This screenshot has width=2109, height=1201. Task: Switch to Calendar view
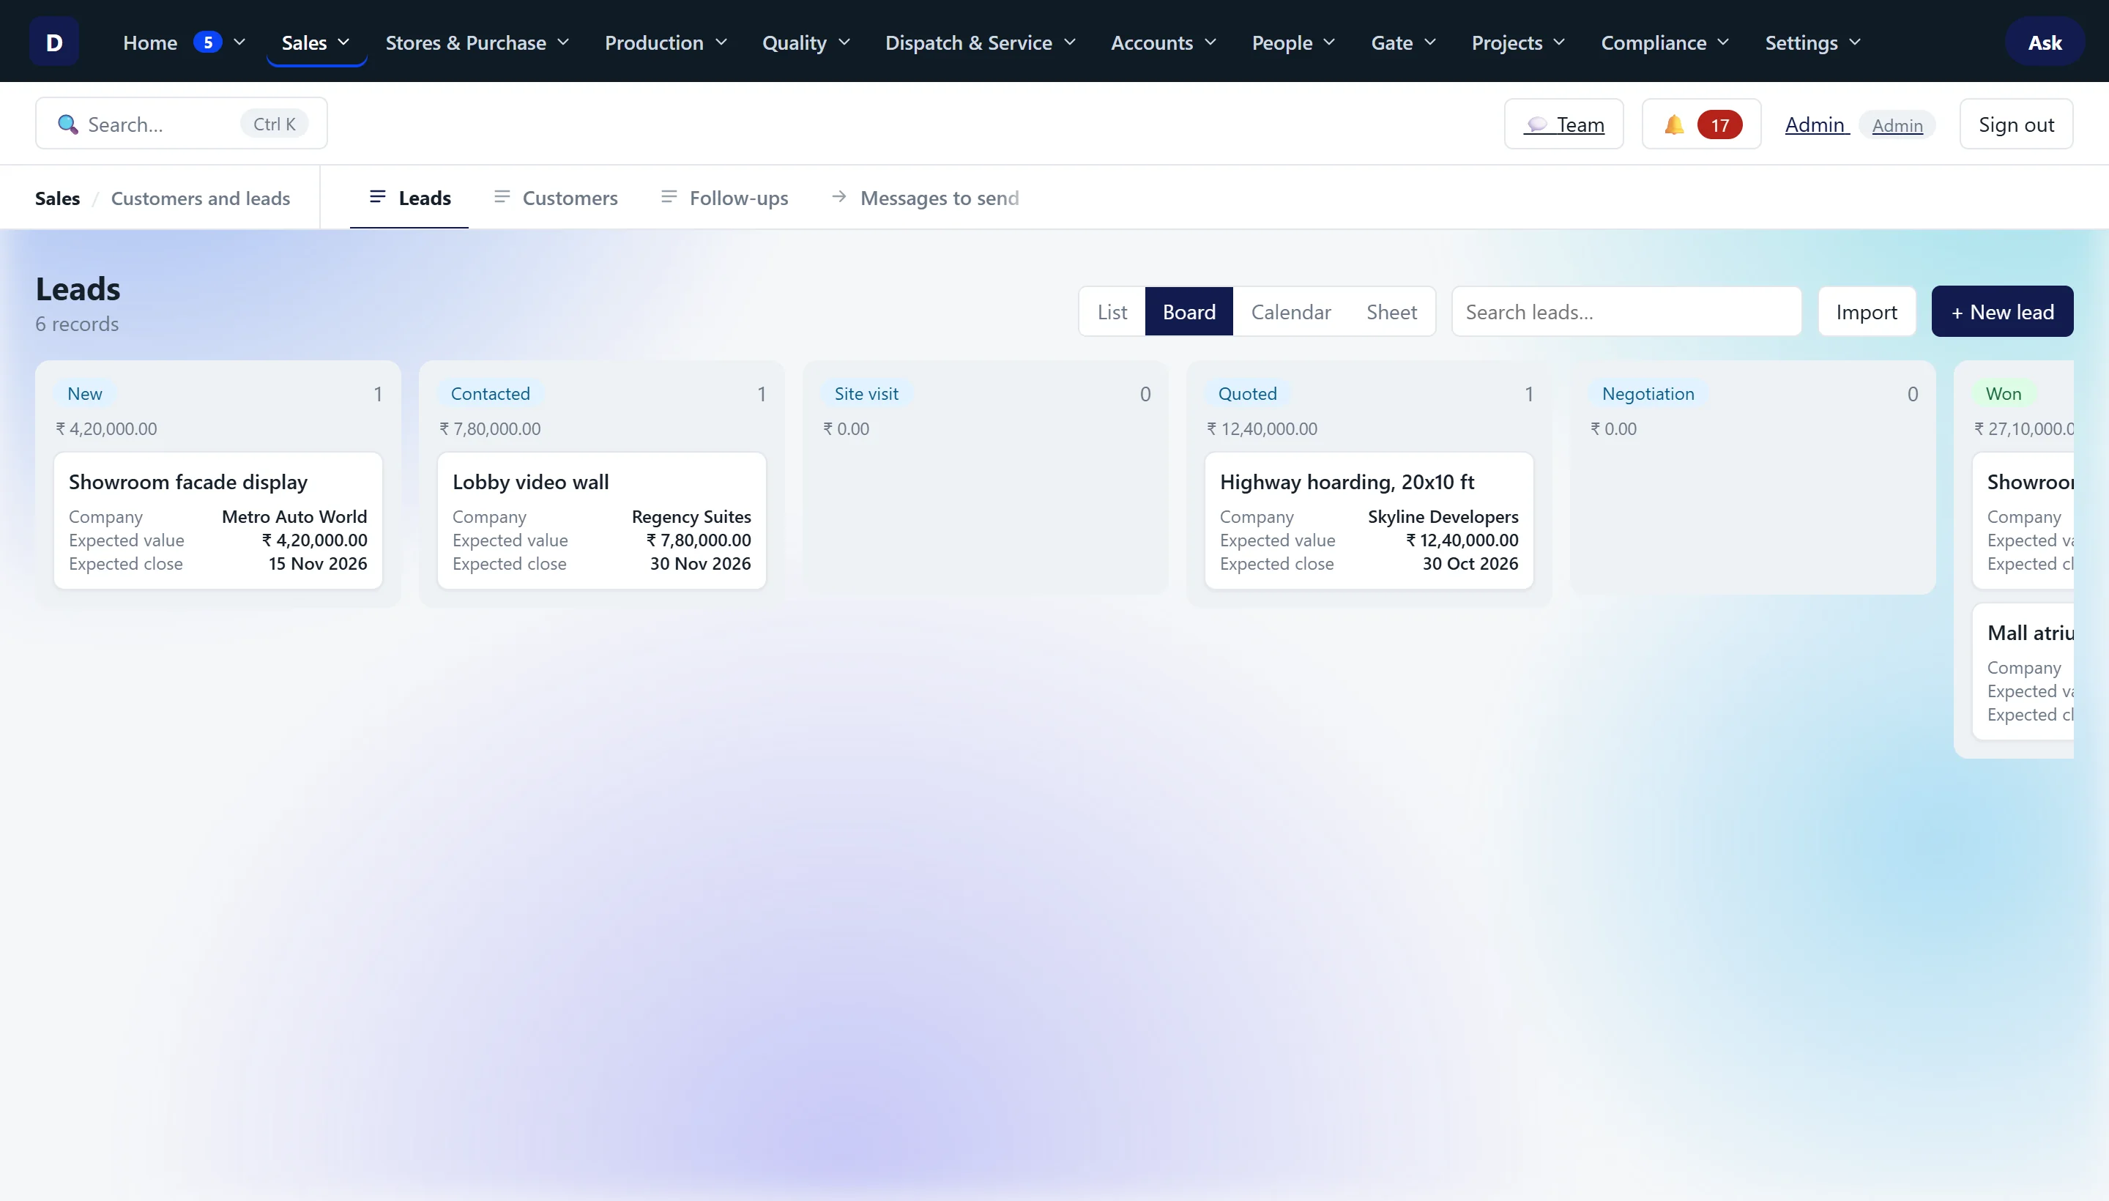[x=1291, y=312]
